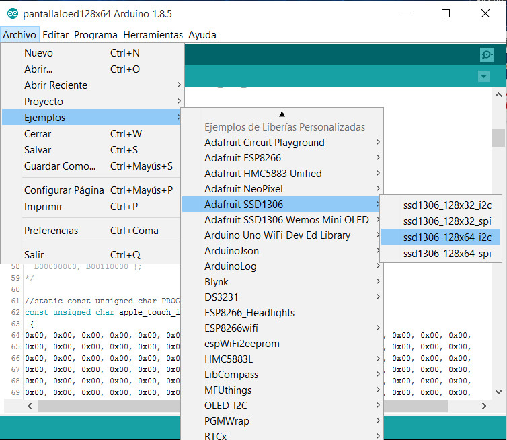Screen dimensions: 507x440
Task: Click the tab options dropdown arrow
Action: 483,77
